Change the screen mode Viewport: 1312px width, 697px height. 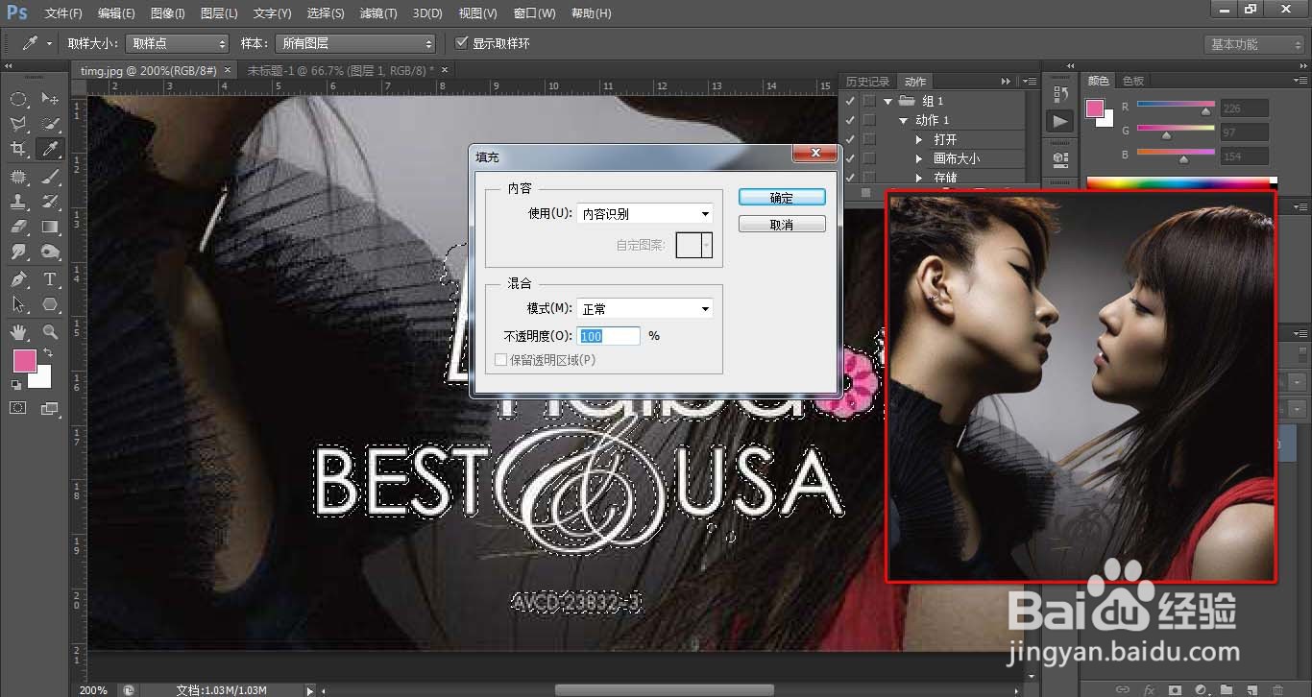point(50,408)
